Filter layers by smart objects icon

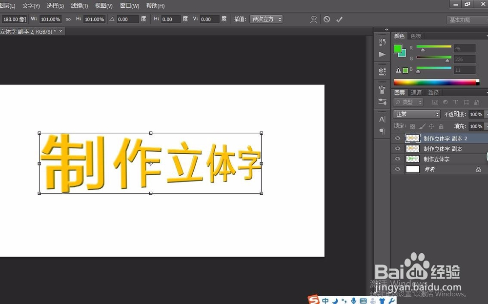(476, 102)
